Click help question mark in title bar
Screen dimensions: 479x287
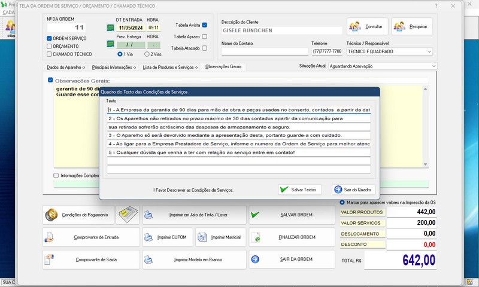(x=436, y=6)
